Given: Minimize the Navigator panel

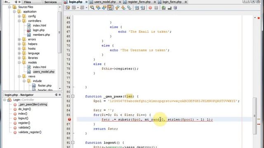Looking at the screenshot, I should point(56,95).
